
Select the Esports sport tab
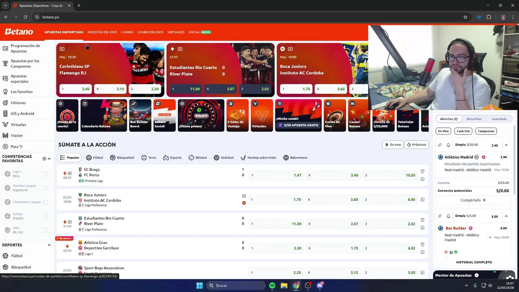(x=172, y=157)
